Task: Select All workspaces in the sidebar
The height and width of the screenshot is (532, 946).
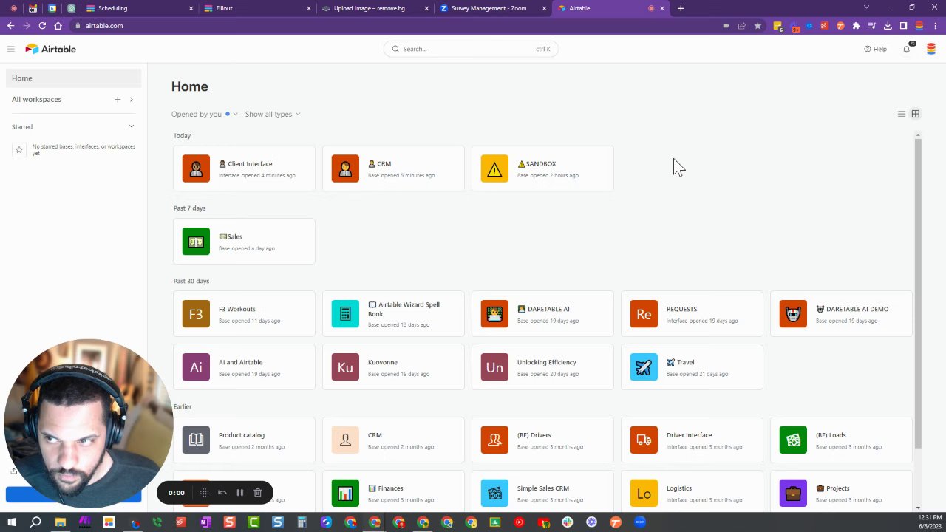Action: tap(36, 99)
